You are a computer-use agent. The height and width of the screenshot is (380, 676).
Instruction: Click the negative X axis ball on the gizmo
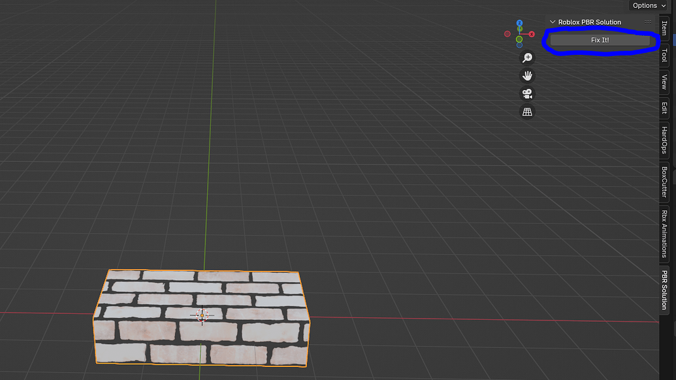[507, 34]
